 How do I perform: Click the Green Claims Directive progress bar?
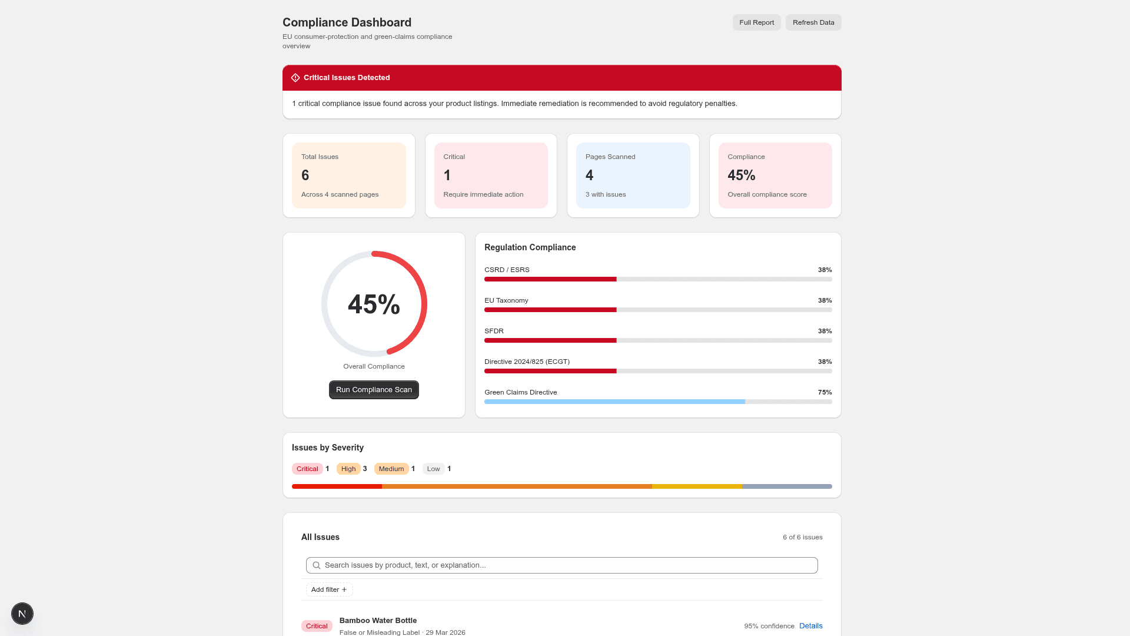pos(657,401)
